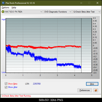Click the disc drive icon beside HA:7 ID:0
This screenshot has width=102, height=102.
pyautogui.click(x=3, y=12)
